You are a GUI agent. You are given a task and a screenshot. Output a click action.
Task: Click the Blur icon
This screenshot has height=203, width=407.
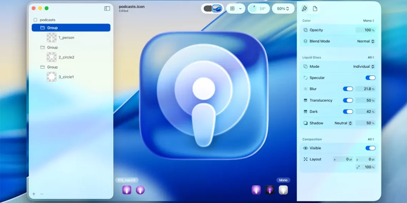[306, 89]
